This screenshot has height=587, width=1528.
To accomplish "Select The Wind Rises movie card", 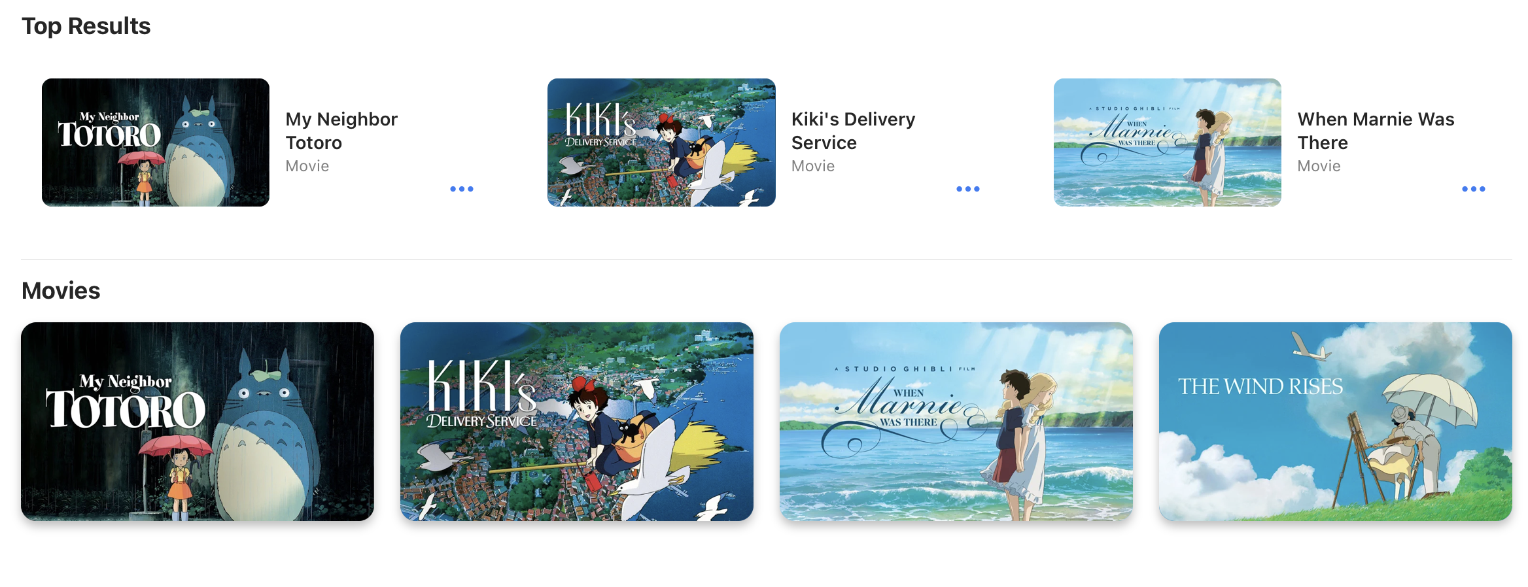I will click(1336, 422).
